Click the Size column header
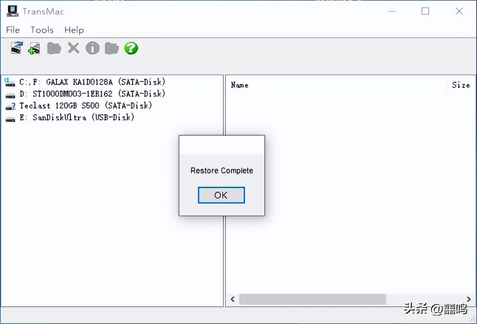Screen dimensions: 477x324 pyautogui.click(x=461, y=85)
